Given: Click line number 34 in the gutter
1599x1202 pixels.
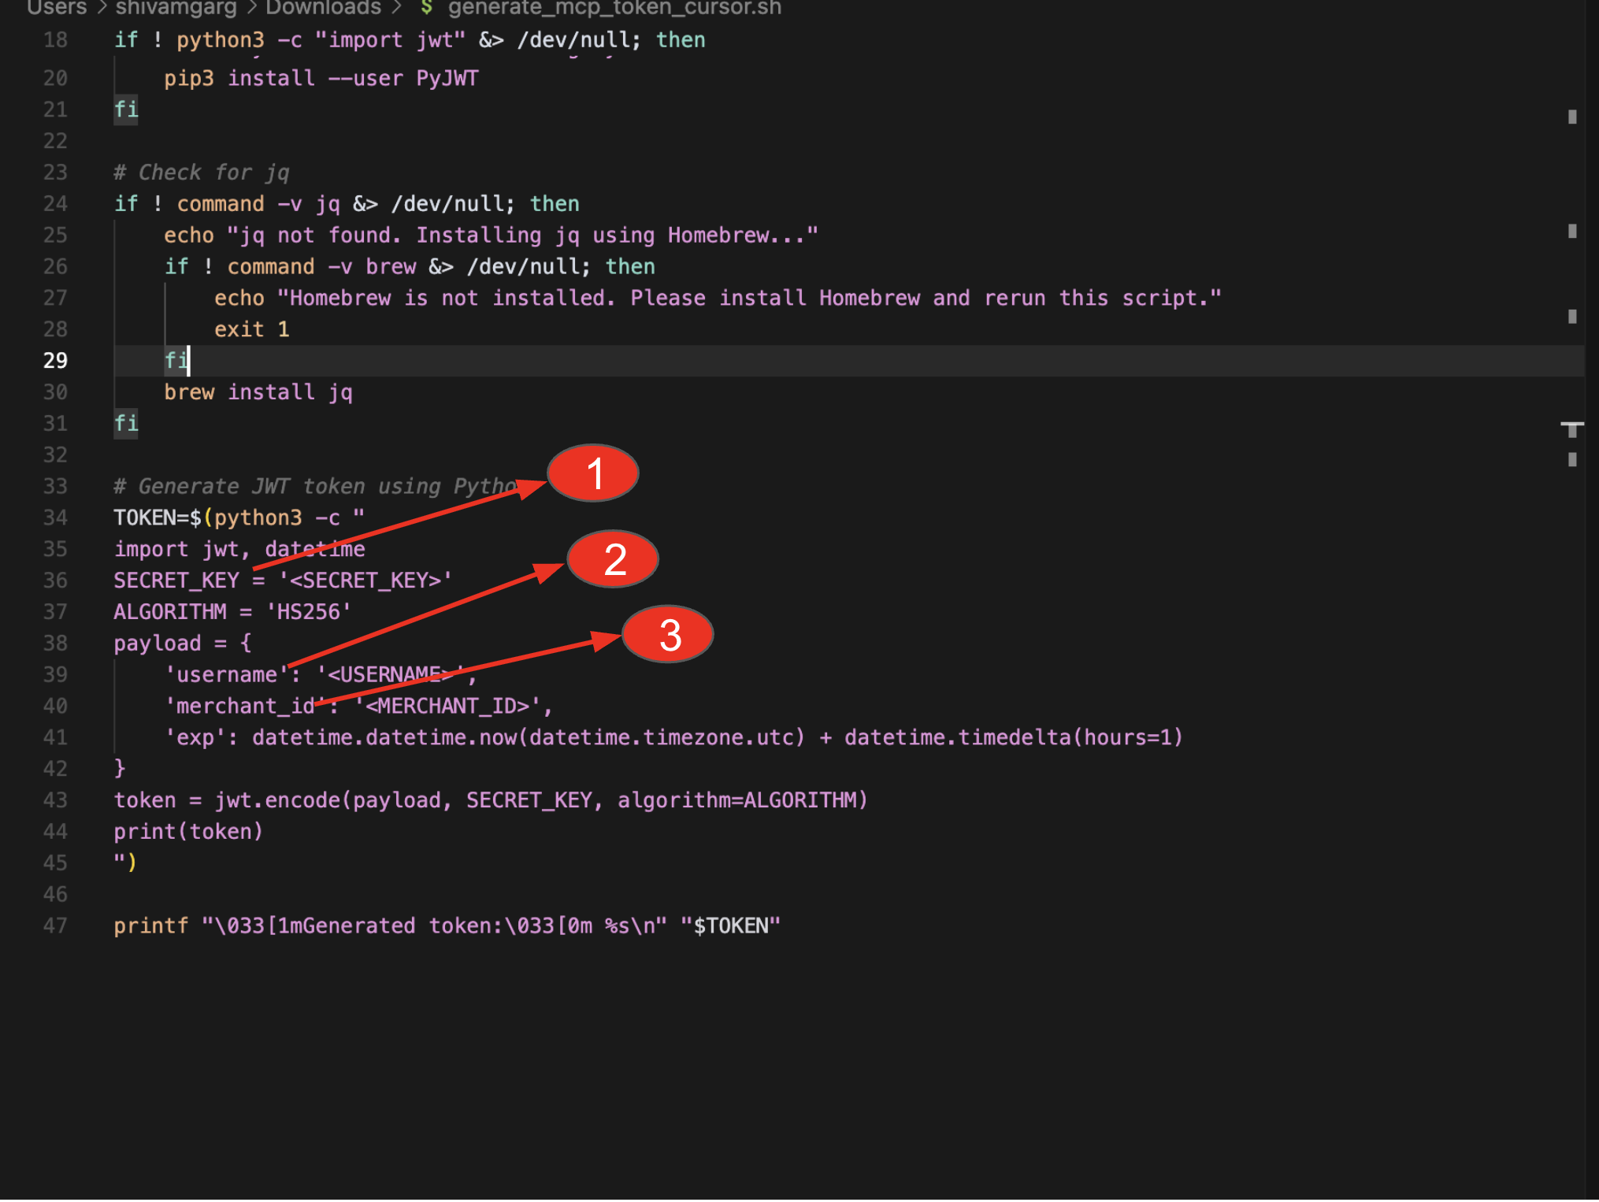Looking at the screenshot, I should (x=55, y=518).
